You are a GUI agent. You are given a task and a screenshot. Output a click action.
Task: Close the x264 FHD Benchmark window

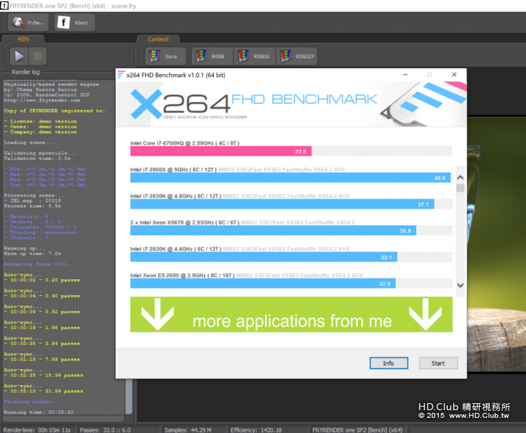coord(453,75)
